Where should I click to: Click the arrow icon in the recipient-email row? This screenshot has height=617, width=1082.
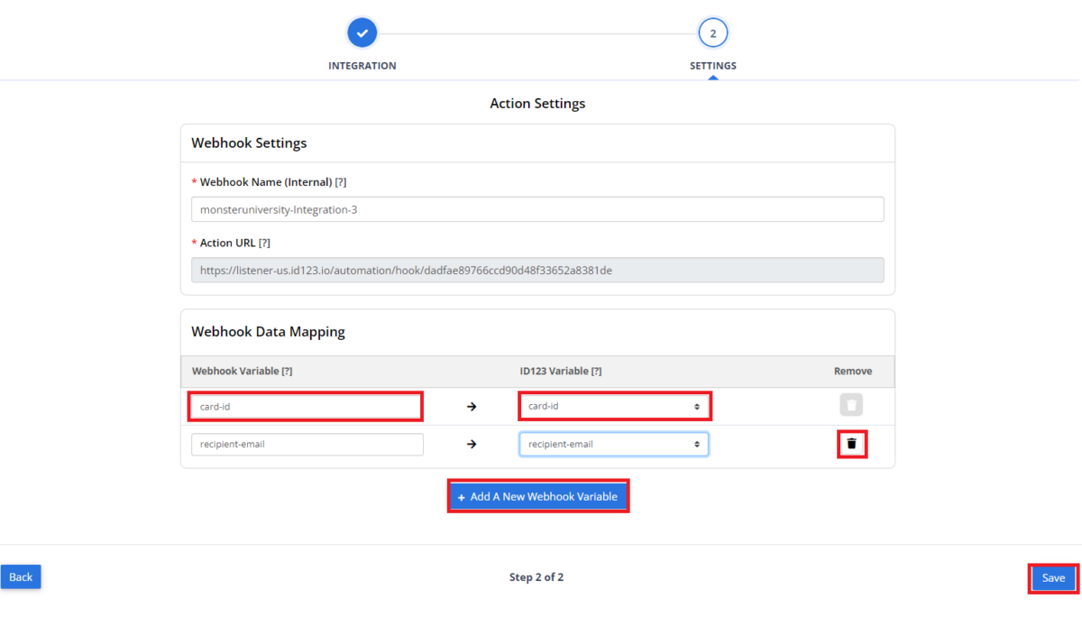(470, 444)
